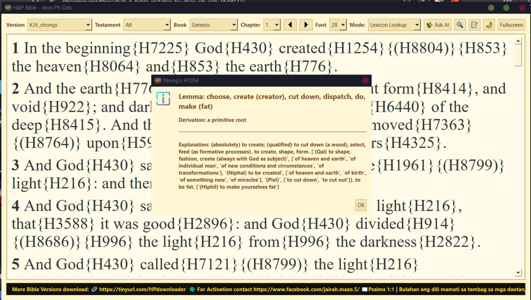
Task: Expand the Chapter number dropdown
Action: (x=272, y=25)
